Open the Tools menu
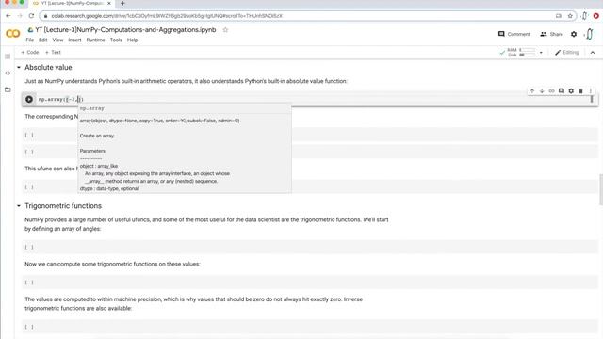 coord(116,40)
